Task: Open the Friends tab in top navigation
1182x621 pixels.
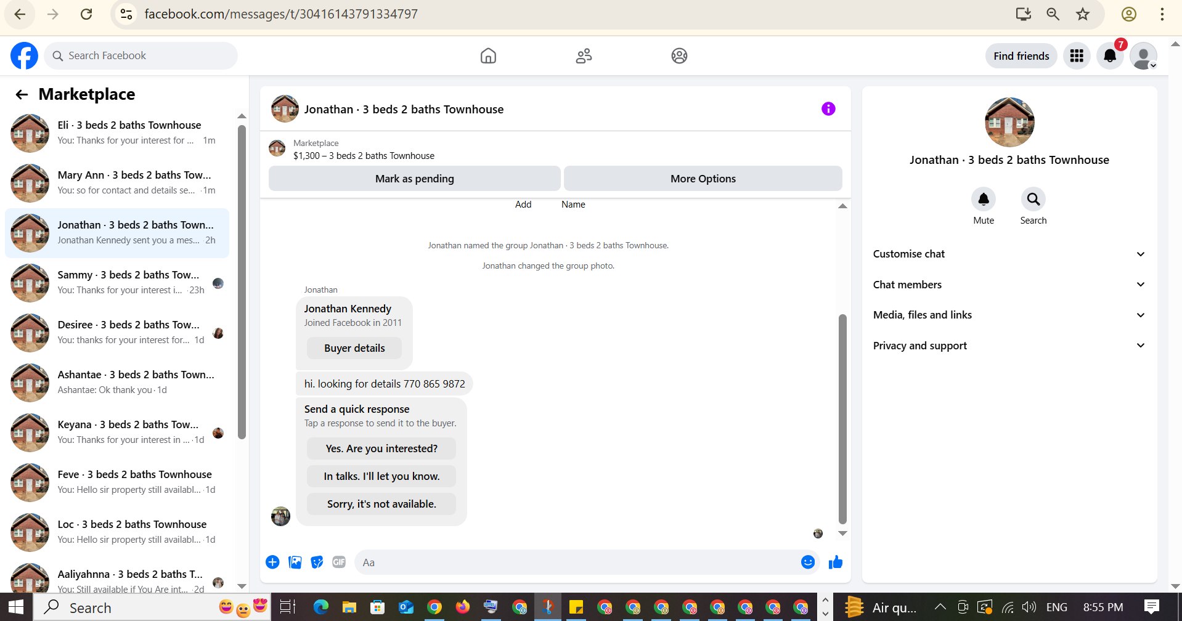Action: tap(584, 56)
